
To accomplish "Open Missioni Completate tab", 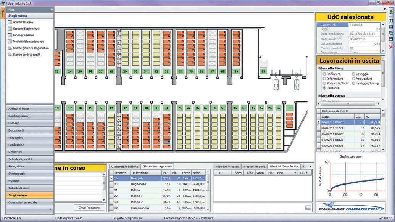I will coord(284,166).
